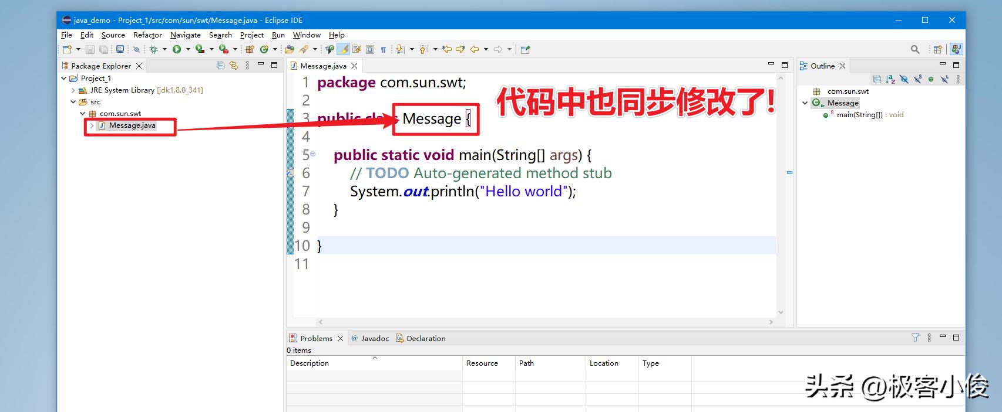Click the Forward navigation arrow
Screen dimensions: 1002x412
pos(498,49)
